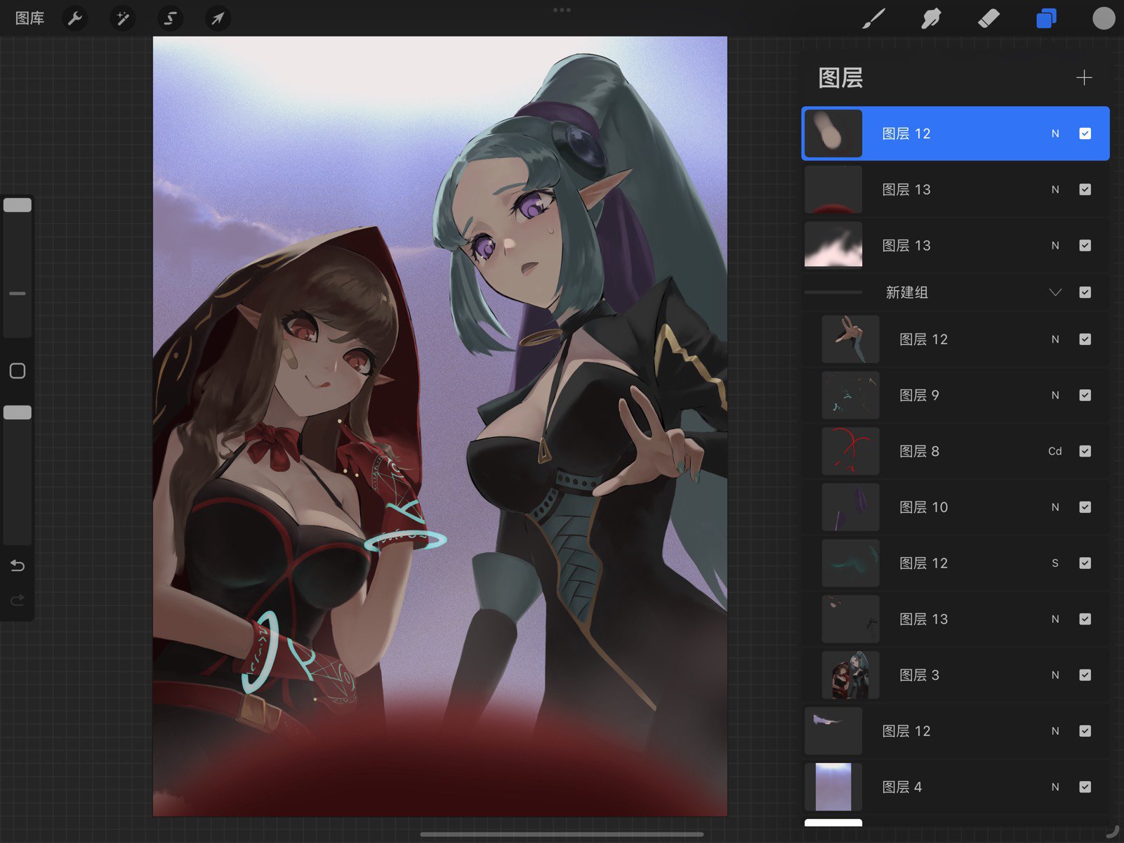Click the teal-smudge thumbnail of 图层 12

(x=850, y=563)
